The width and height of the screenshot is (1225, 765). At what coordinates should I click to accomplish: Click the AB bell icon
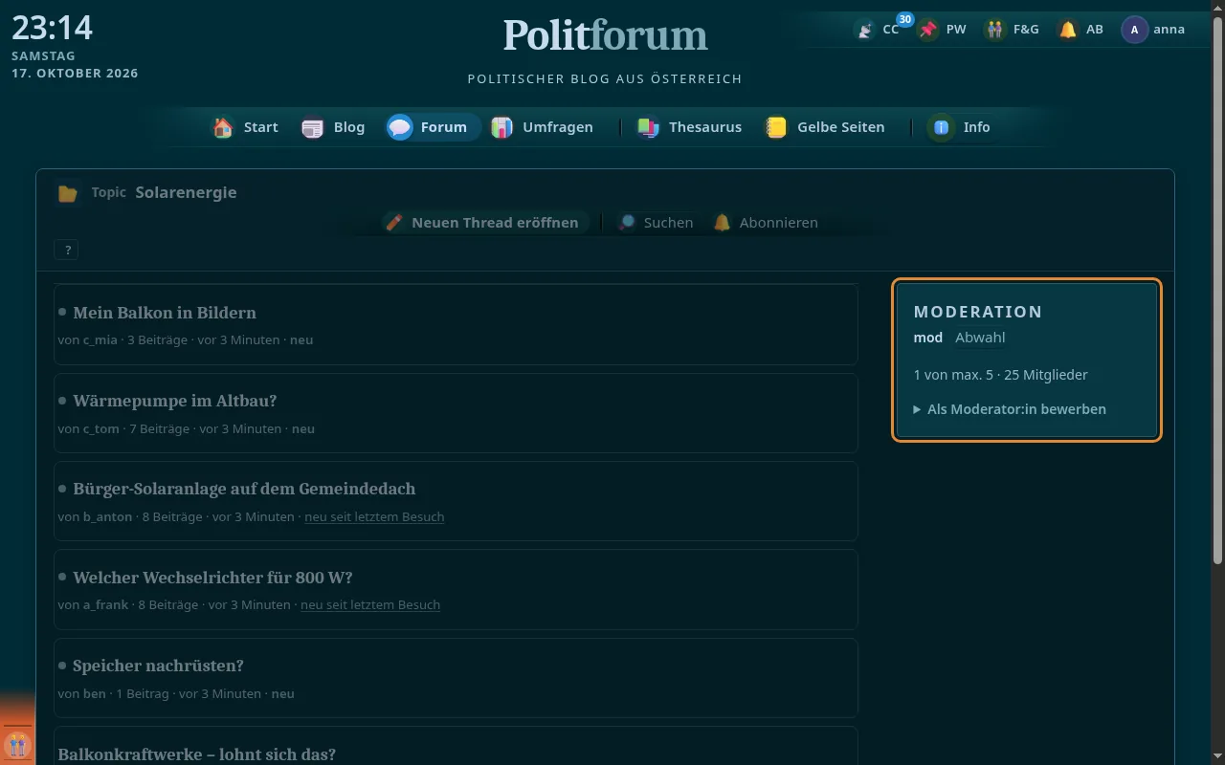click(1068, 30)
